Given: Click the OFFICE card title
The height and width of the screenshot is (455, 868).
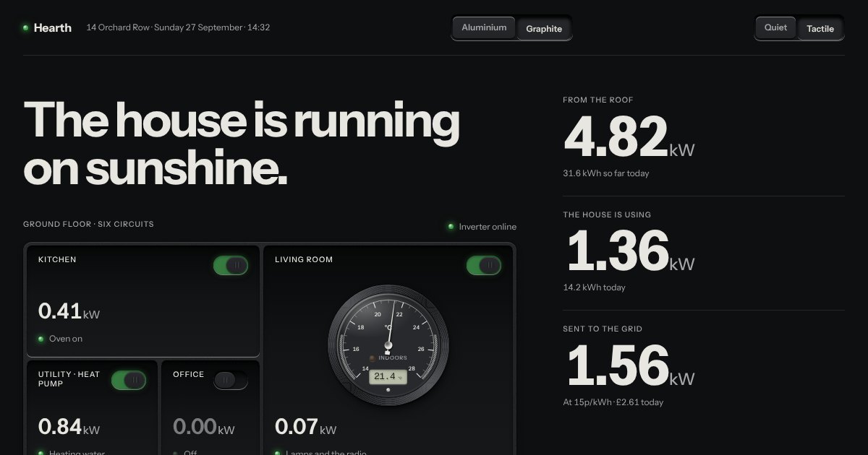Looking at the screenshot, I should coord(189,374).
